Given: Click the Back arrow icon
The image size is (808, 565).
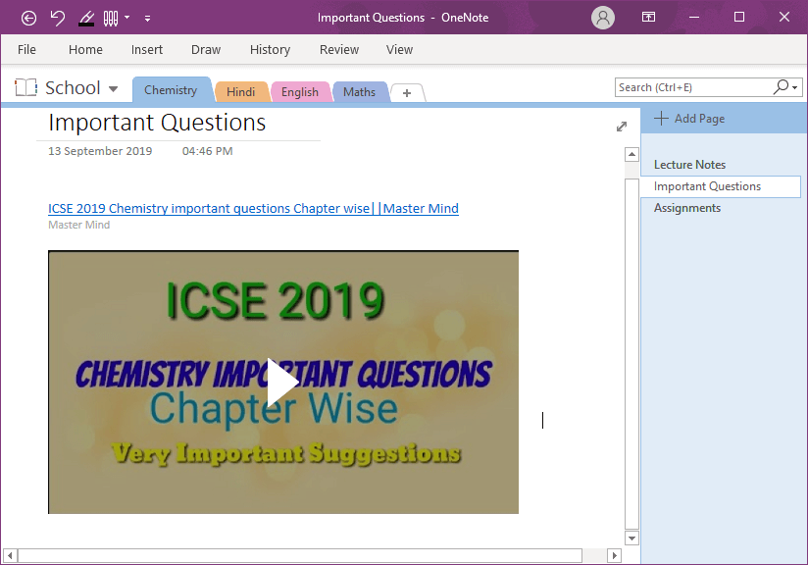Looking at the screenshot, I should (28, 18).
